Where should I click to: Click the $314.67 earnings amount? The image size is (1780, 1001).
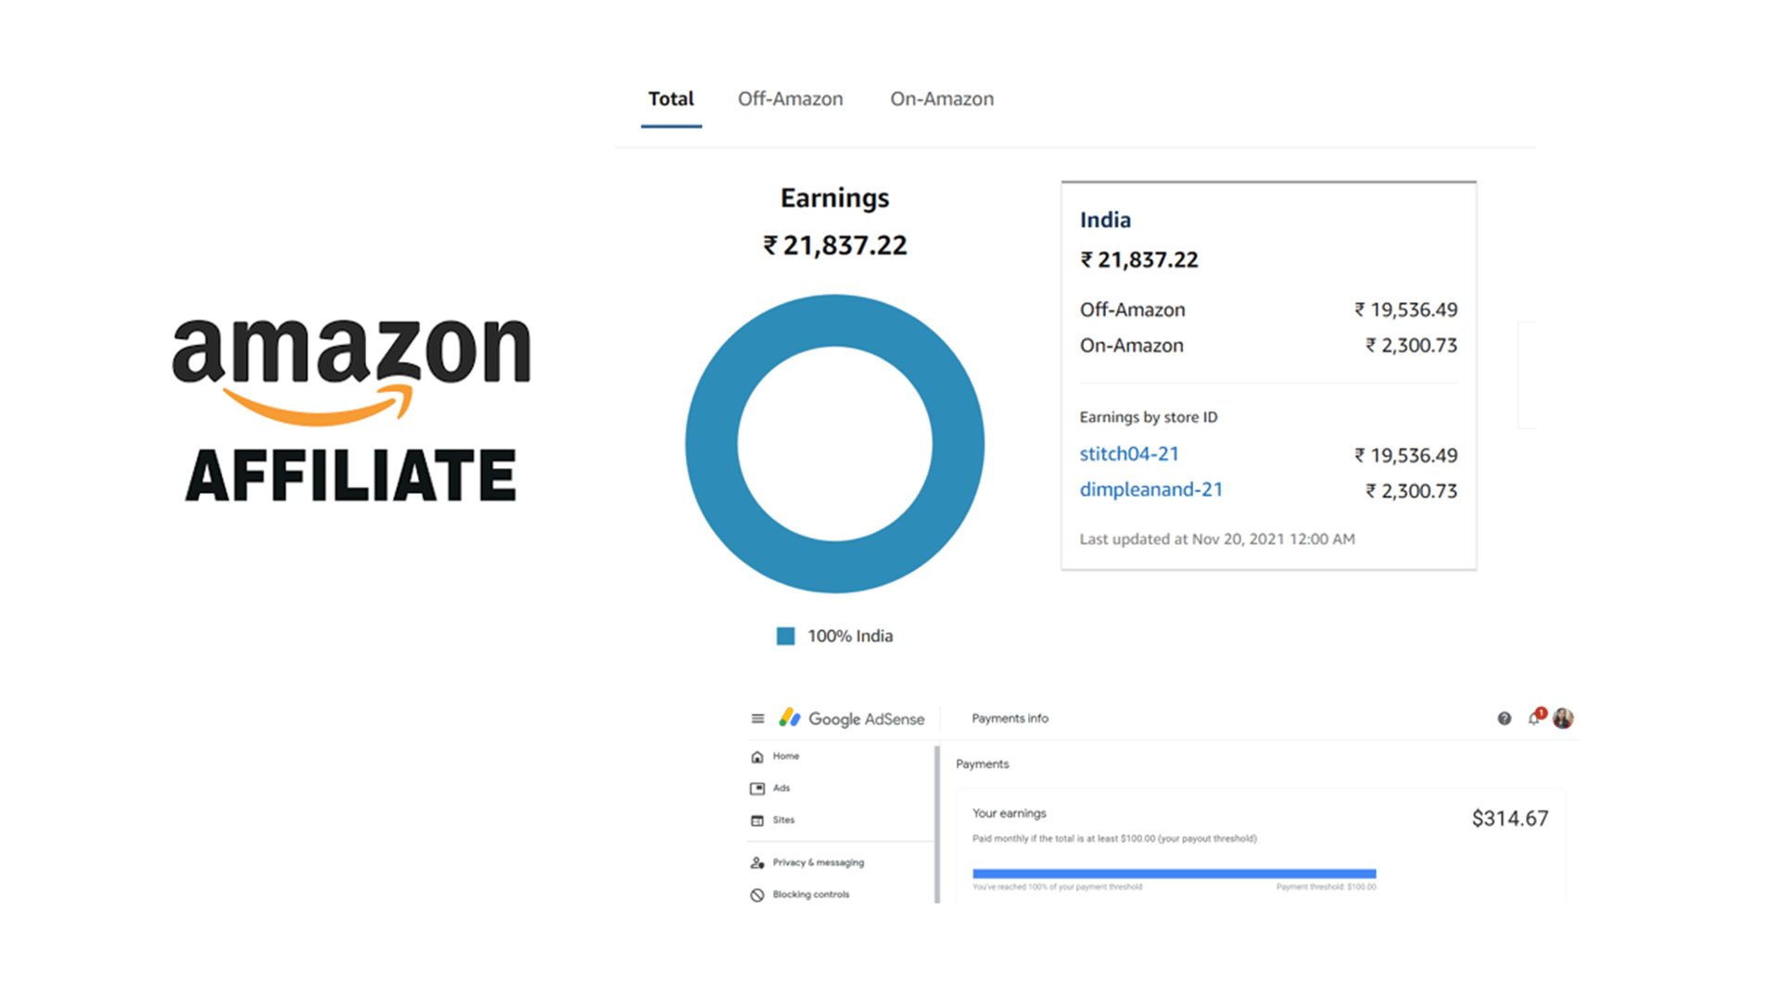pos(1509,818)
